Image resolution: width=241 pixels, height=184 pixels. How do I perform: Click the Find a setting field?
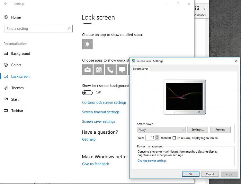(x=38, y=29)
